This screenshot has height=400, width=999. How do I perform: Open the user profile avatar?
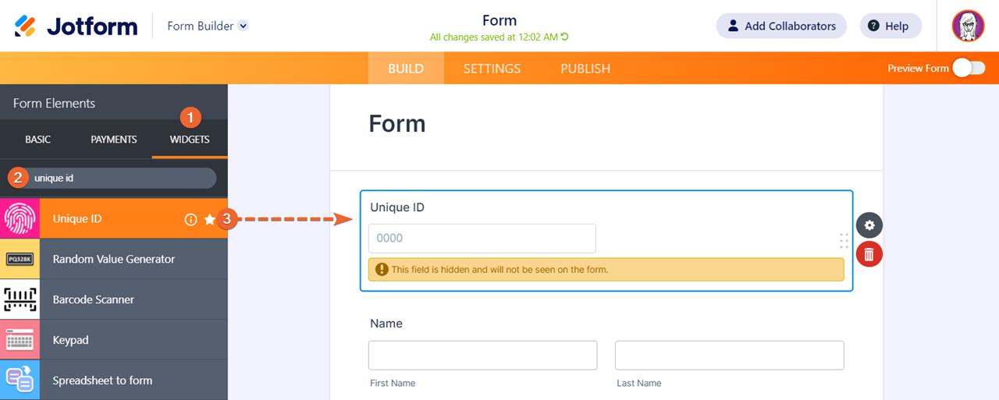pyautogui.click(x=968, y=26)
